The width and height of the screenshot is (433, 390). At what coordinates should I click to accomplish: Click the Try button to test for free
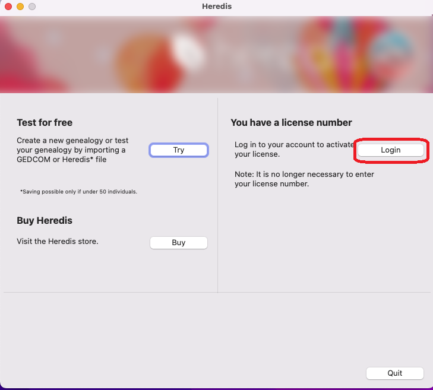click(x=178, y=150)
